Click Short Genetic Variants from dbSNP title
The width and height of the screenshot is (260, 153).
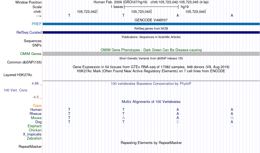[x=151, y=58]
